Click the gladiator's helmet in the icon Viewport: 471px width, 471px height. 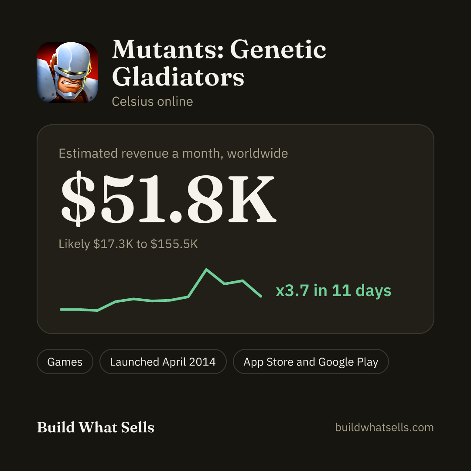click(x=72, y=59)
